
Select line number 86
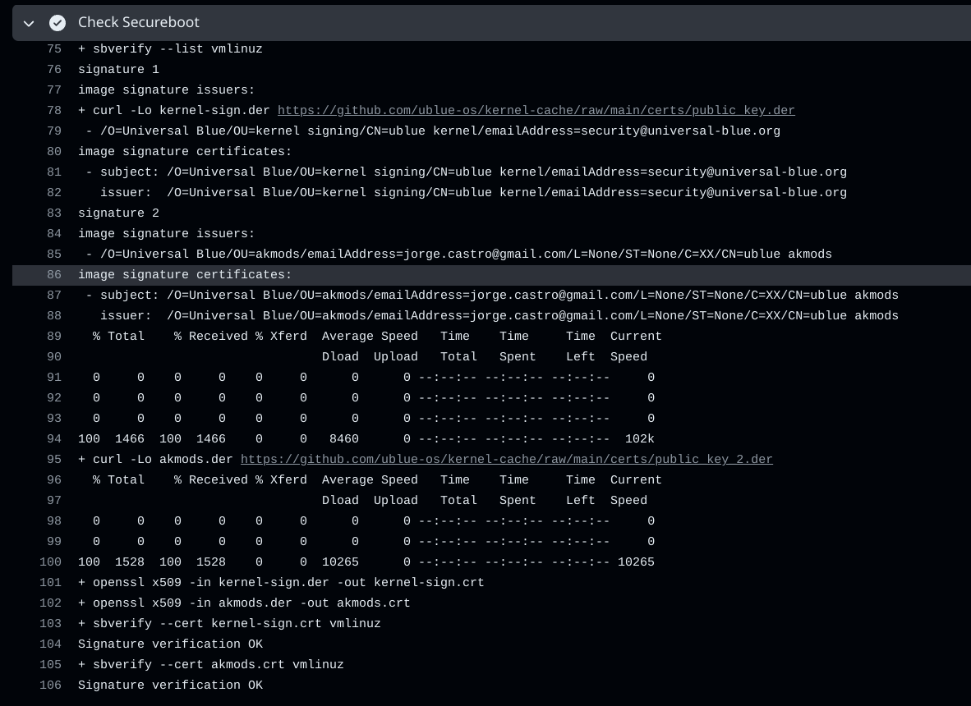click(54, 275)
